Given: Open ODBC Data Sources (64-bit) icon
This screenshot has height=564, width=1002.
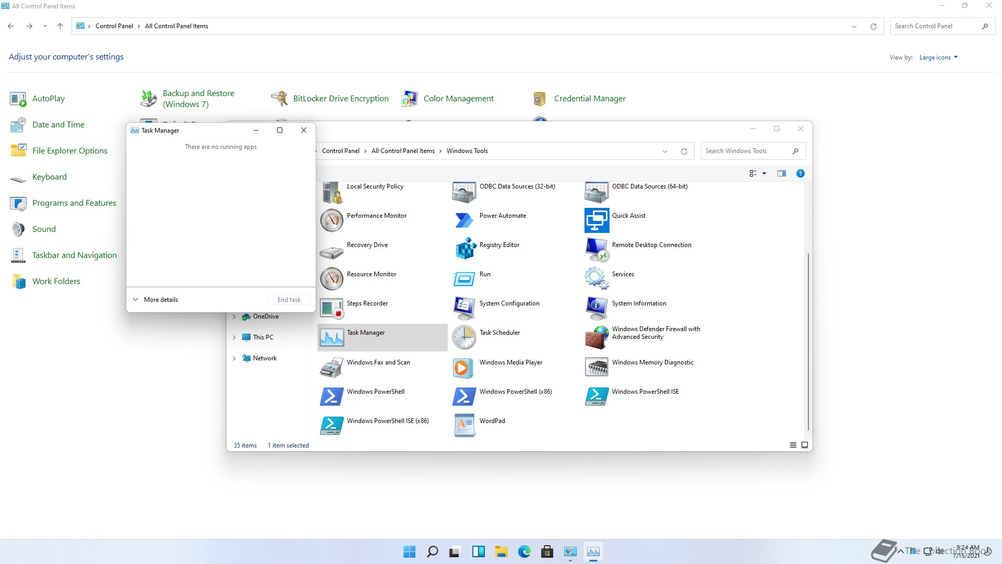Looking at the screenshot, I should coord(597,192).
